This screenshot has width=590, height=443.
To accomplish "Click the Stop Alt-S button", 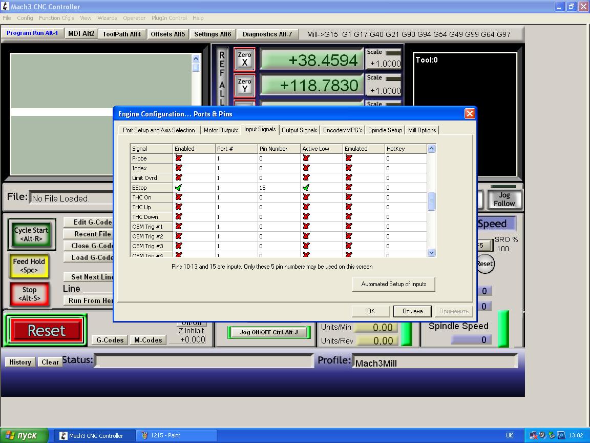I will pos(29,294).
